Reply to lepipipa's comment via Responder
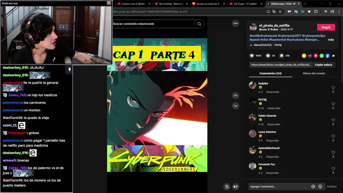343x193 pixels. 273,92
